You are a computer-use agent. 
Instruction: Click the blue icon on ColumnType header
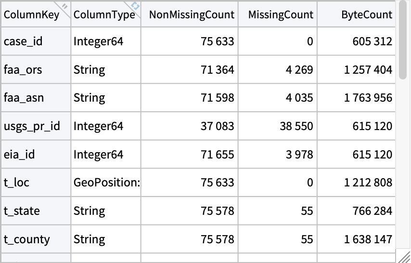pyautogui.click(x=136, y=5)
